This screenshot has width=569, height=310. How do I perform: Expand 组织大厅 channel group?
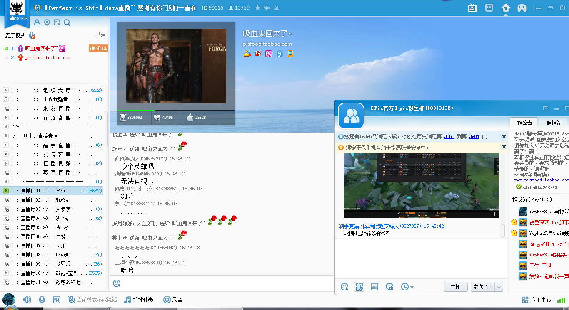pyautogui.click(x=6, y=90)
